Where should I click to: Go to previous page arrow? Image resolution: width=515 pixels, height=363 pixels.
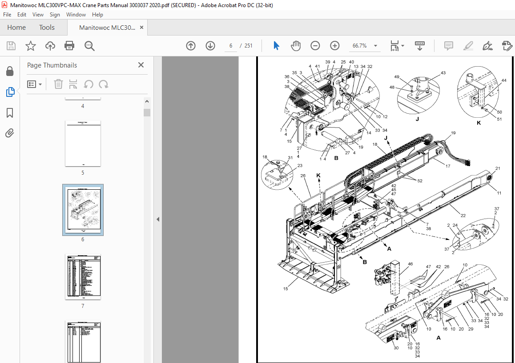[191, 46]
